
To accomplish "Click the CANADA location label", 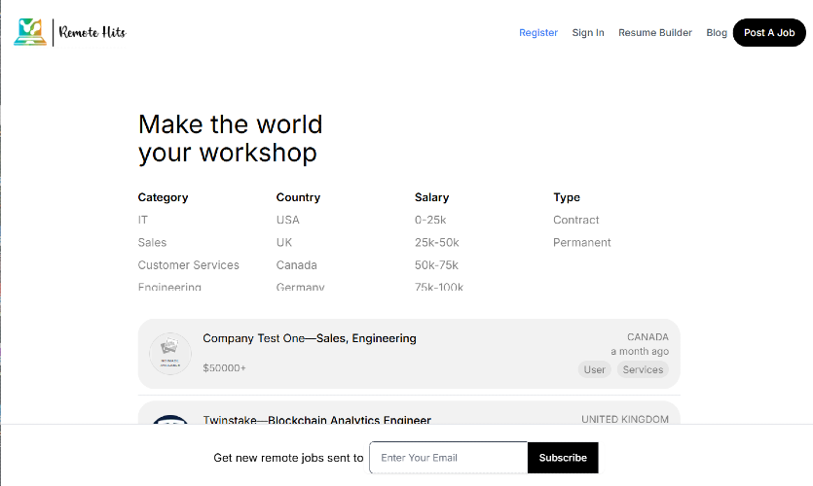I will (x=647, y=337).
